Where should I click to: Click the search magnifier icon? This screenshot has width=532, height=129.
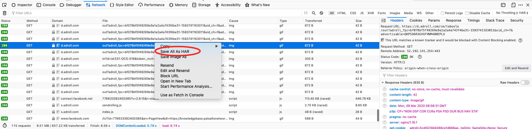click(314, 13)
